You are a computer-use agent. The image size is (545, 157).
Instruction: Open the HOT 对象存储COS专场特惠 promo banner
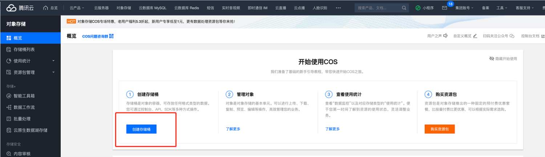click(151, 21)
